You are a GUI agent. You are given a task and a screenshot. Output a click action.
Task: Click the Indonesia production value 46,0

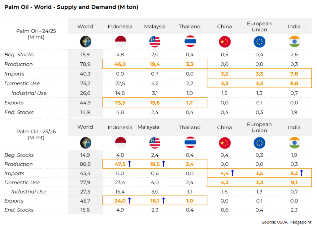point(120,64)
